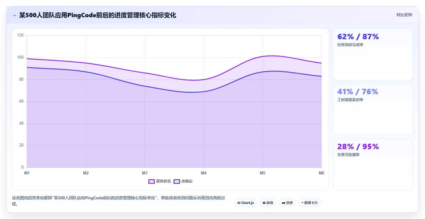Image resolution: width=425 pixels, height=219 pixels.
Task: Click the chart title heading
Action: (x=98, y=15)
